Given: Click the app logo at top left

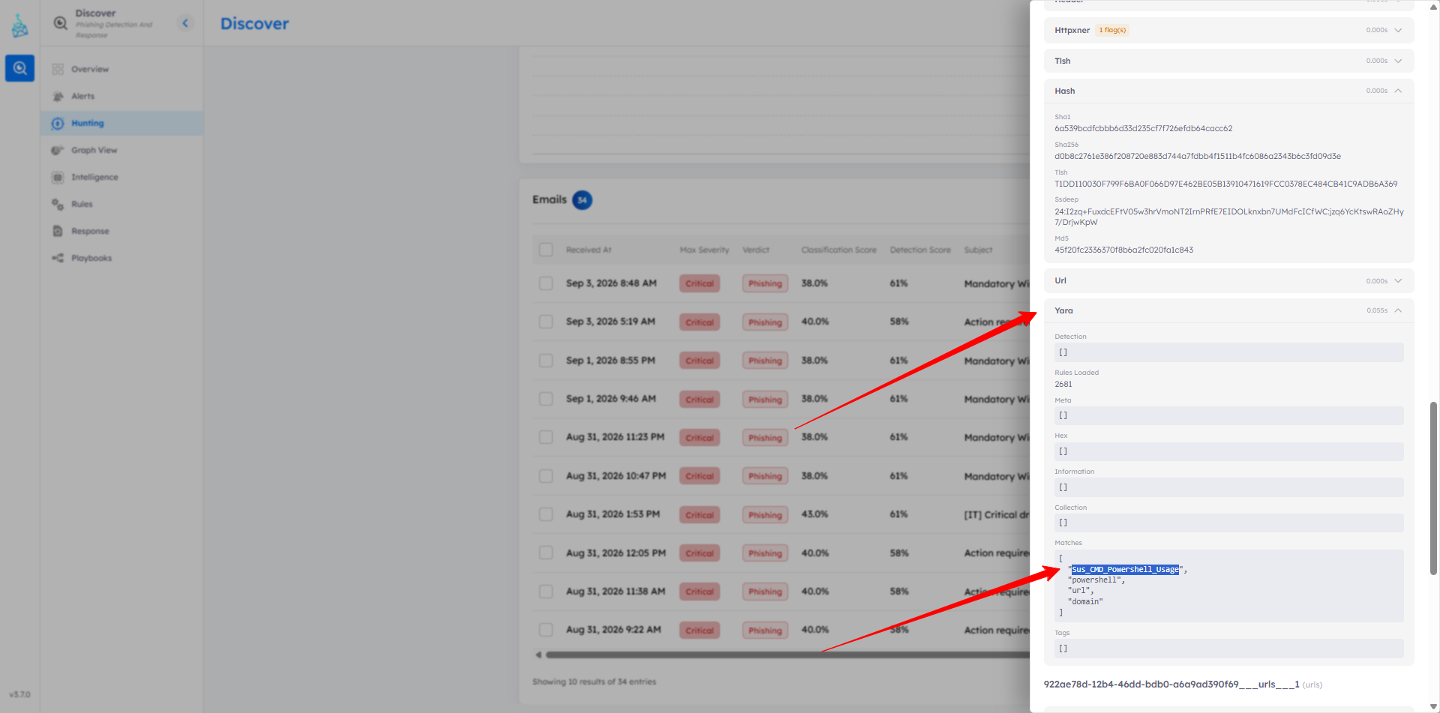Looking at the screenshot, I should [19, 26].
